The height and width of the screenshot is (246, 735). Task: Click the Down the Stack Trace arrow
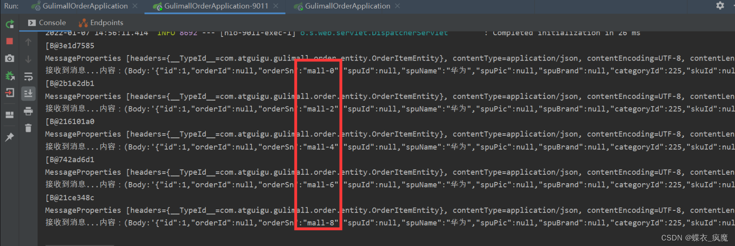(28, 59)
